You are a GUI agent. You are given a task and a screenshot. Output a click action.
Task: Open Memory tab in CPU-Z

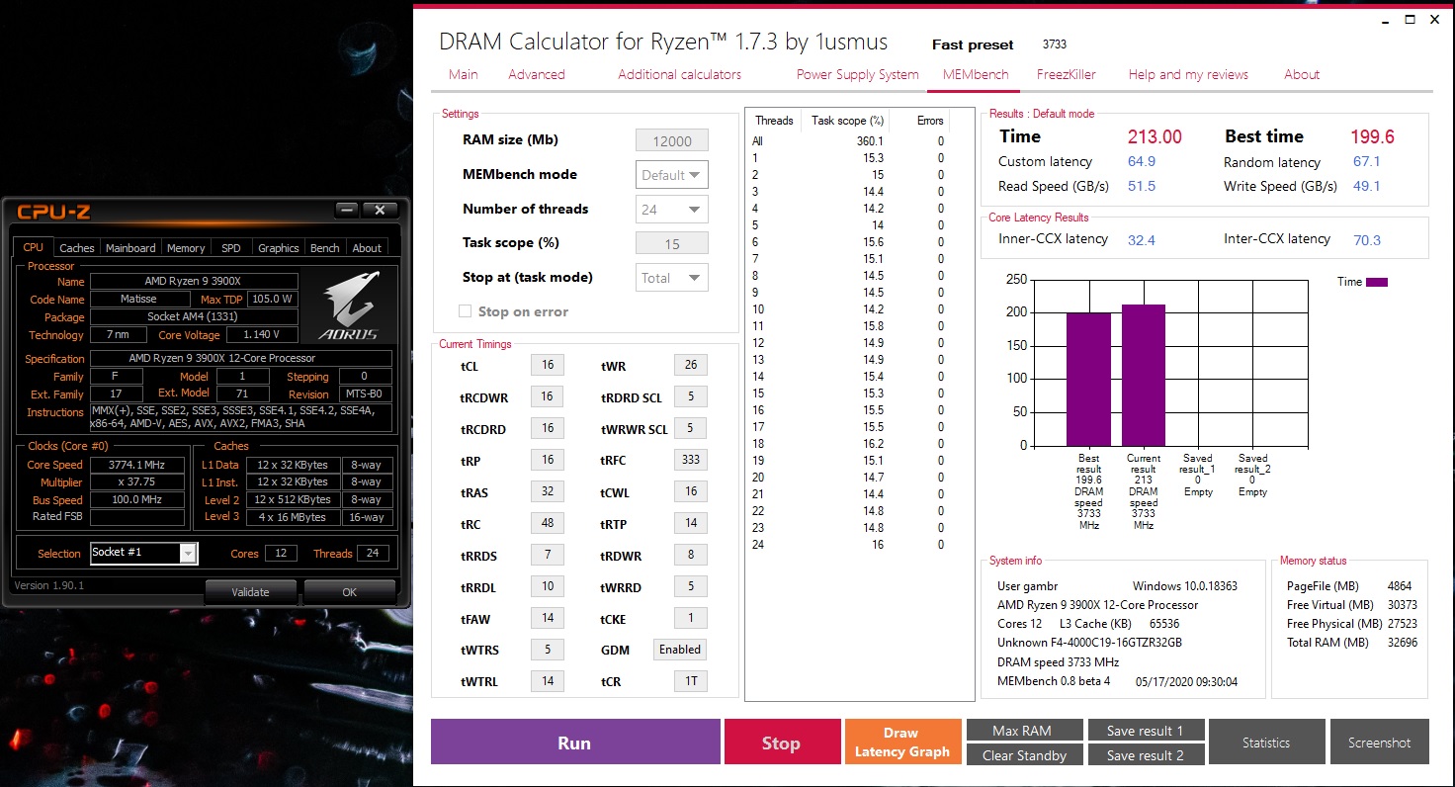point(186,248)
